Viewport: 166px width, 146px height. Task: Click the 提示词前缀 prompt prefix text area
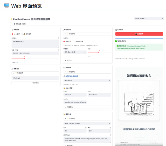(x=87, y=140)
